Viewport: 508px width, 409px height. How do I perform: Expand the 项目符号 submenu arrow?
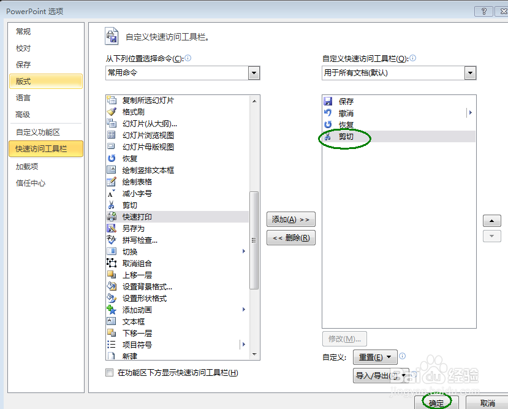tap(244, 344)
